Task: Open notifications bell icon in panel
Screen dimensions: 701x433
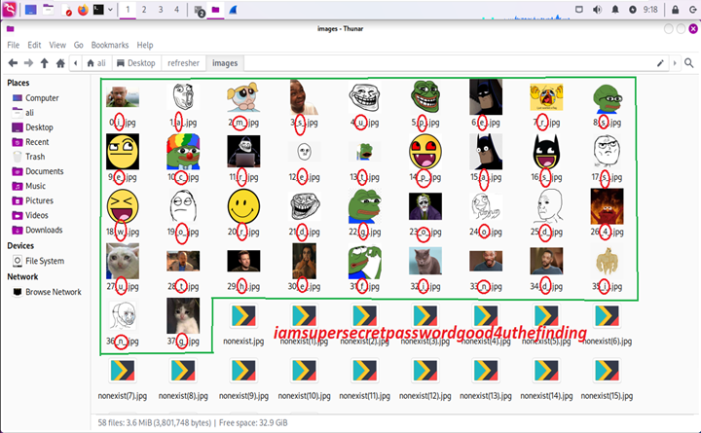Action: click(615, 10)
